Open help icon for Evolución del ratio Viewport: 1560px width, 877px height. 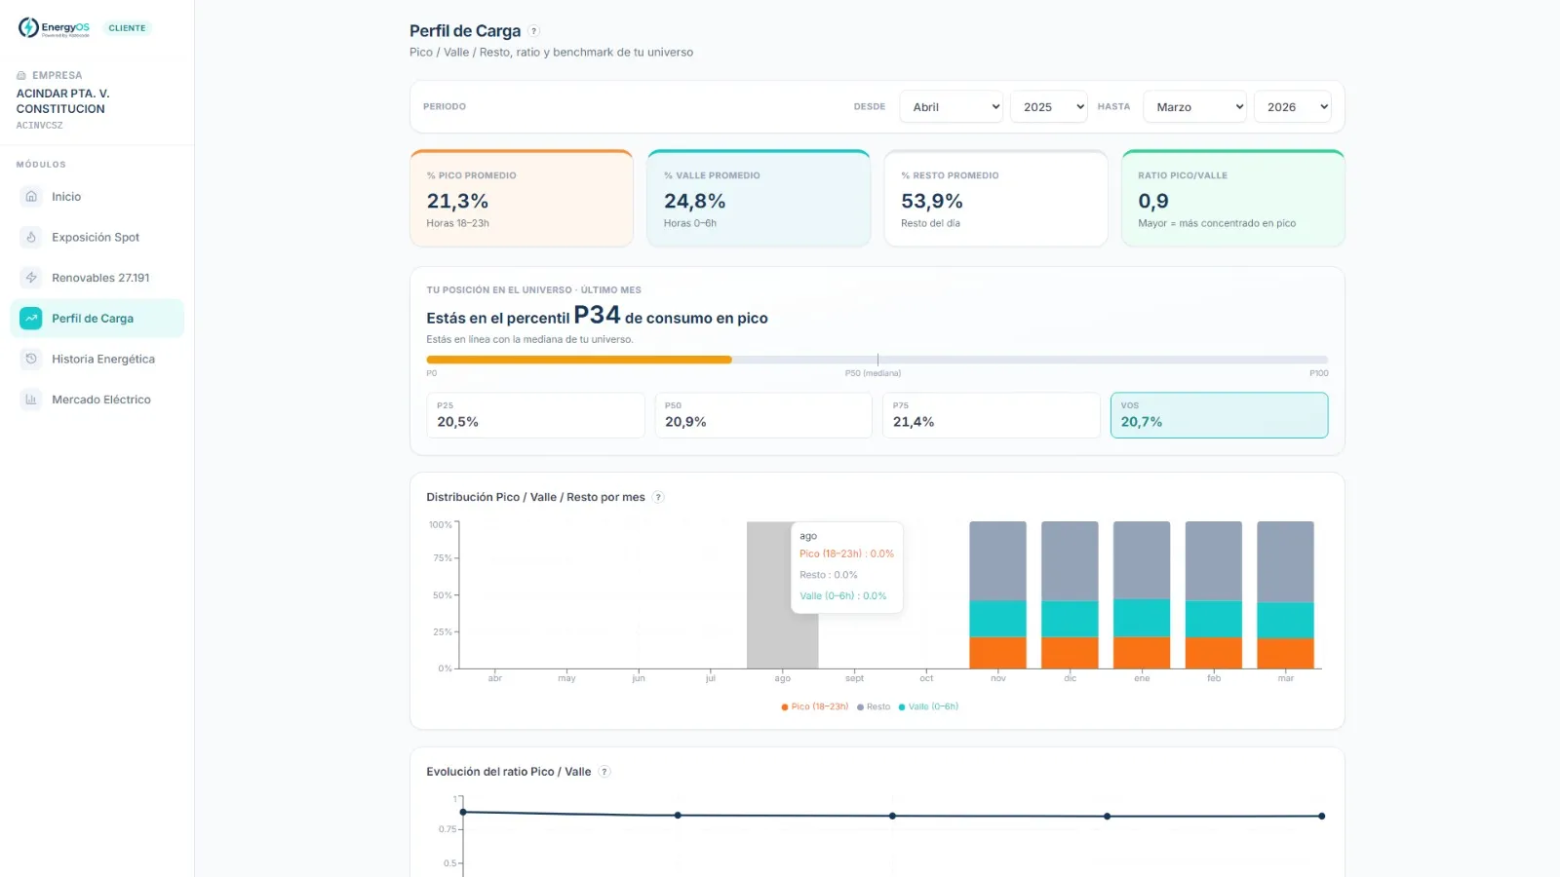[x=604, y=772]
